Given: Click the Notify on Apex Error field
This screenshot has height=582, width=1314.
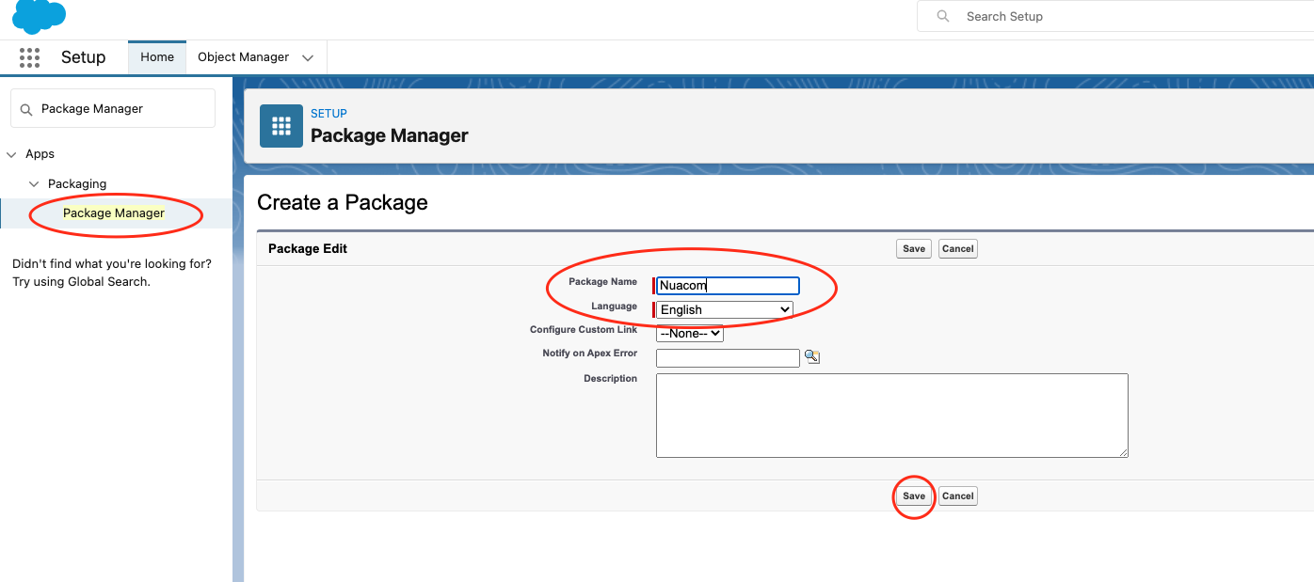Looking at the screenshot, I should tap(728, 358).
